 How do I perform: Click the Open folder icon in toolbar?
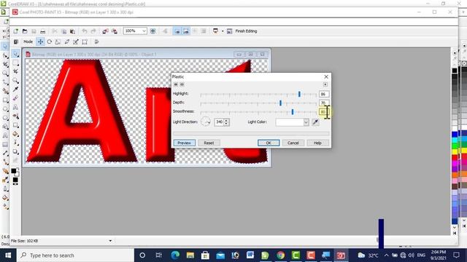click(x=25, y=31)
